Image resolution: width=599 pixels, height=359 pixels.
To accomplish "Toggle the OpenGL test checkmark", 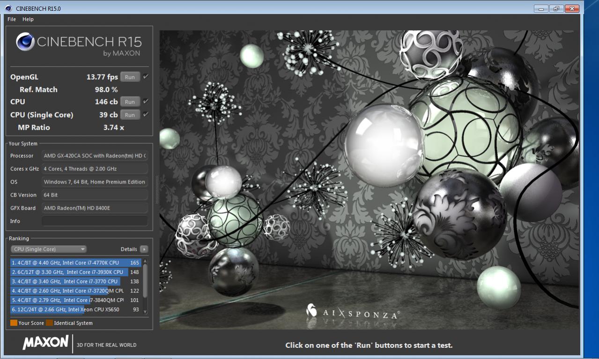I will coord(146,77).
